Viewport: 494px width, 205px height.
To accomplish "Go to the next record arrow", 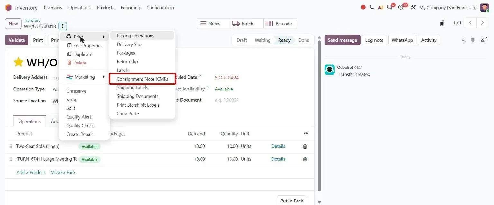I will coord(482,23).
